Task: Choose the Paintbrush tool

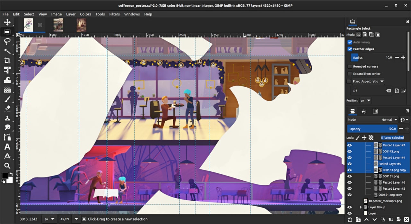Action: click(7, 99)
